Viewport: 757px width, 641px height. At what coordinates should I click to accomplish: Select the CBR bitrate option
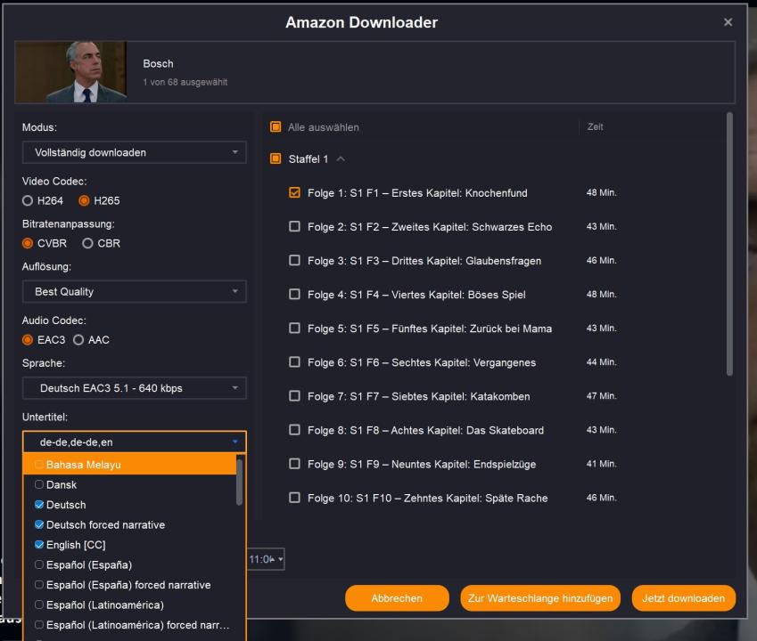pos(87,243)
